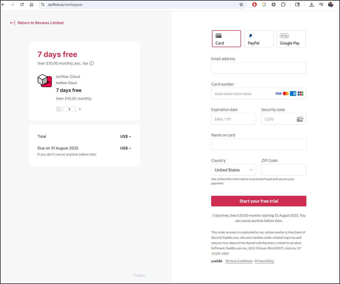Click the browser forward arrow
This screenshot has width=340, height=284.
point(12,5)
